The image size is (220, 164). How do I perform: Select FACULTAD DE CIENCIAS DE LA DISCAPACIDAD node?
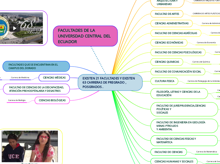click(x=36, y=89)
